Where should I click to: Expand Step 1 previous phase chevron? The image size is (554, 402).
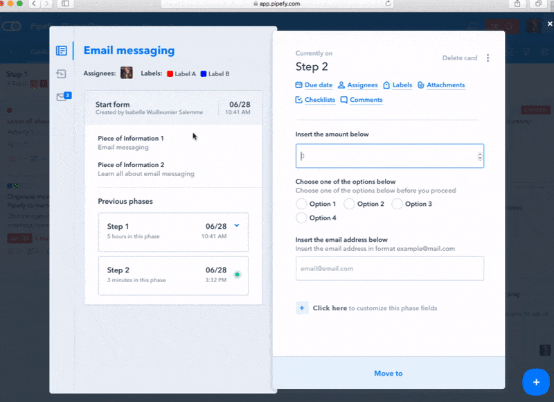click(x=237, y=226)
